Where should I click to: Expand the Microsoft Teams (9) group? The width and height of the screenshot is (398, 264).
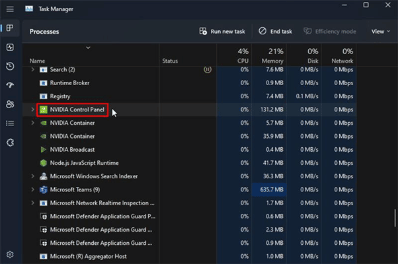[x=32, y=189]
